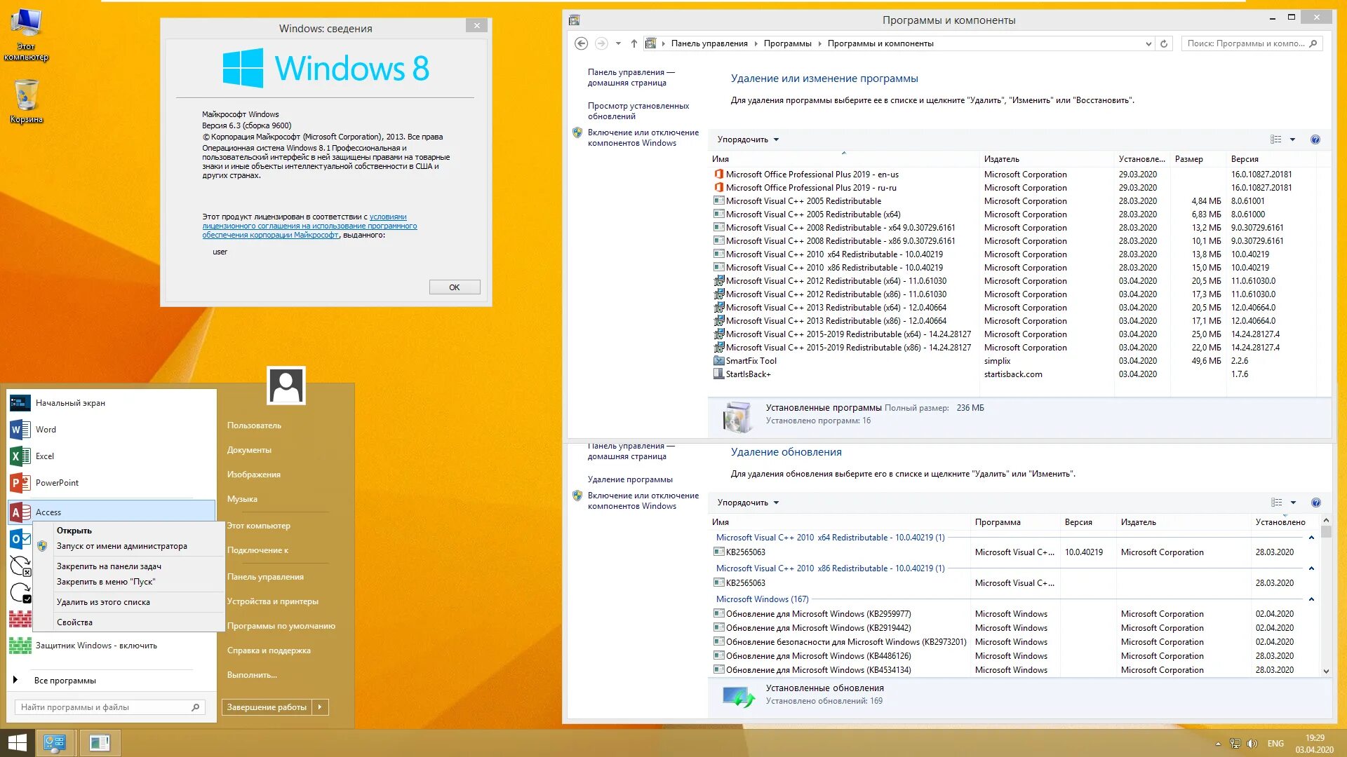1347x757 pixels.
Task: Collapse Microsoft Windows (167) updates group
Action: click(x=1311, y=599)
